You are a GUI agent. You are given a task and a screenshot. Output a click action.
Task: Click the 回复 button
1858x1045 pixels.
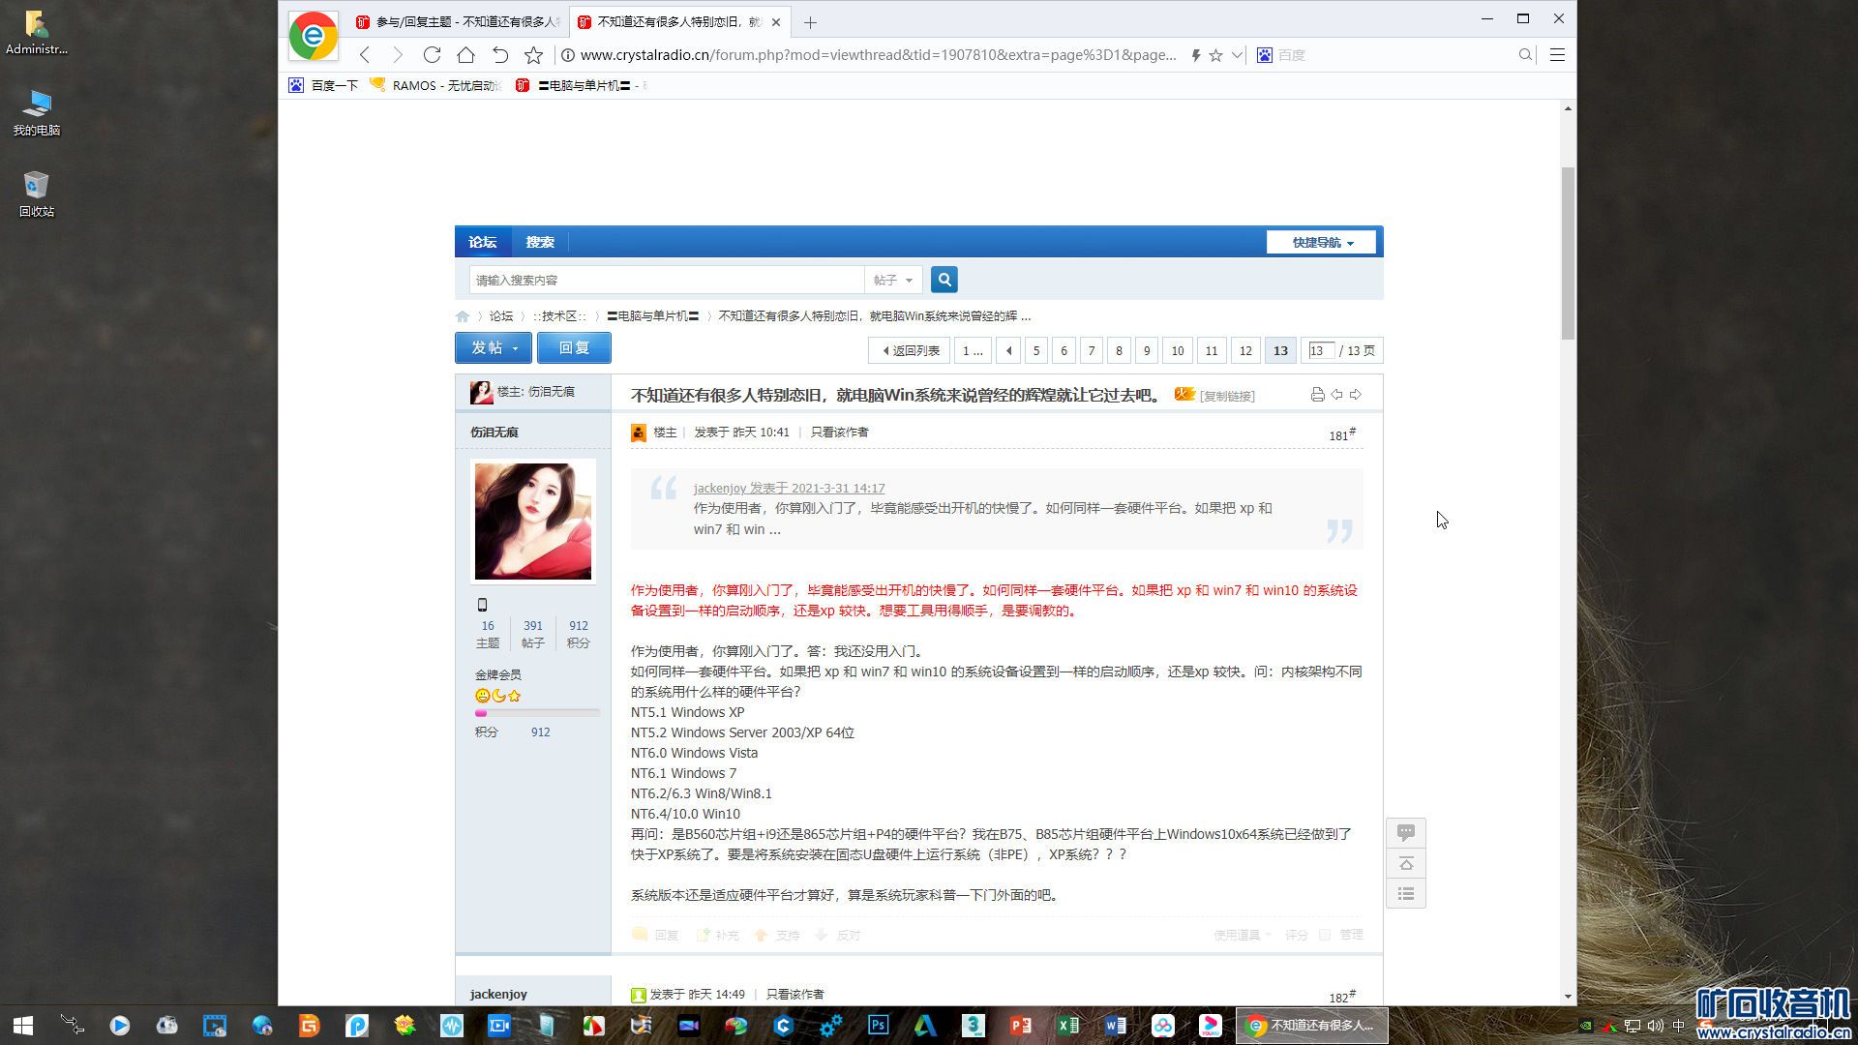tap(574, 347)
